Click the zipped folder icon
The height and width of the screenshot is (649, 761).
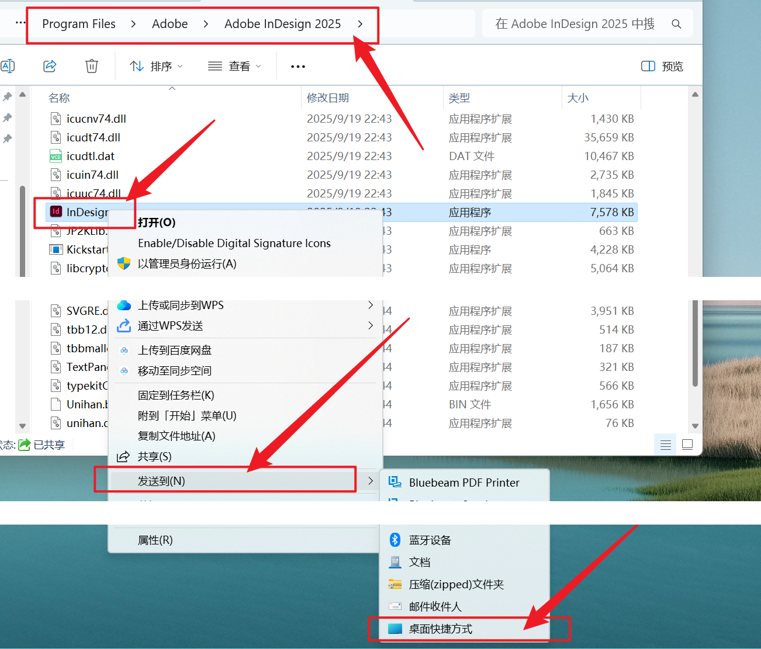pos(395,584)
